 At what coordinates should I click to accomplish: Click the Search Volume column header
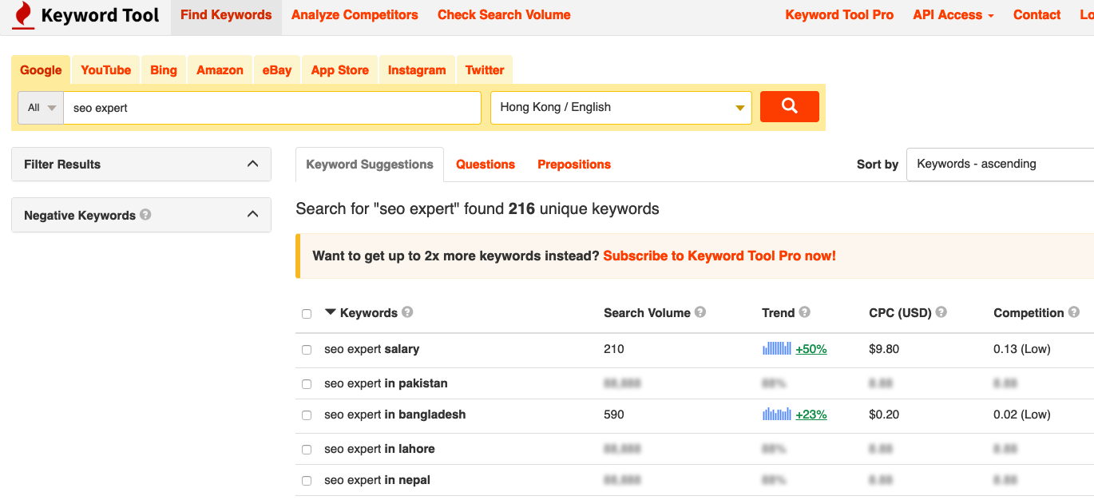coord(647,313)
